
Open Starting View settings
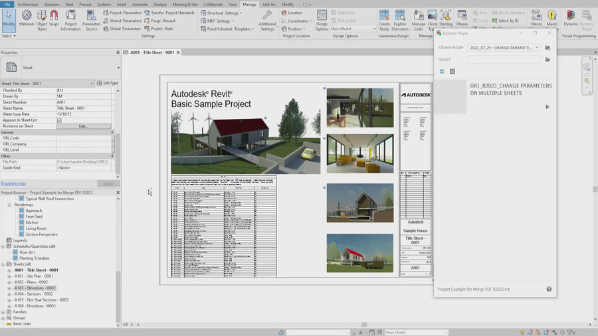(445, 19)
